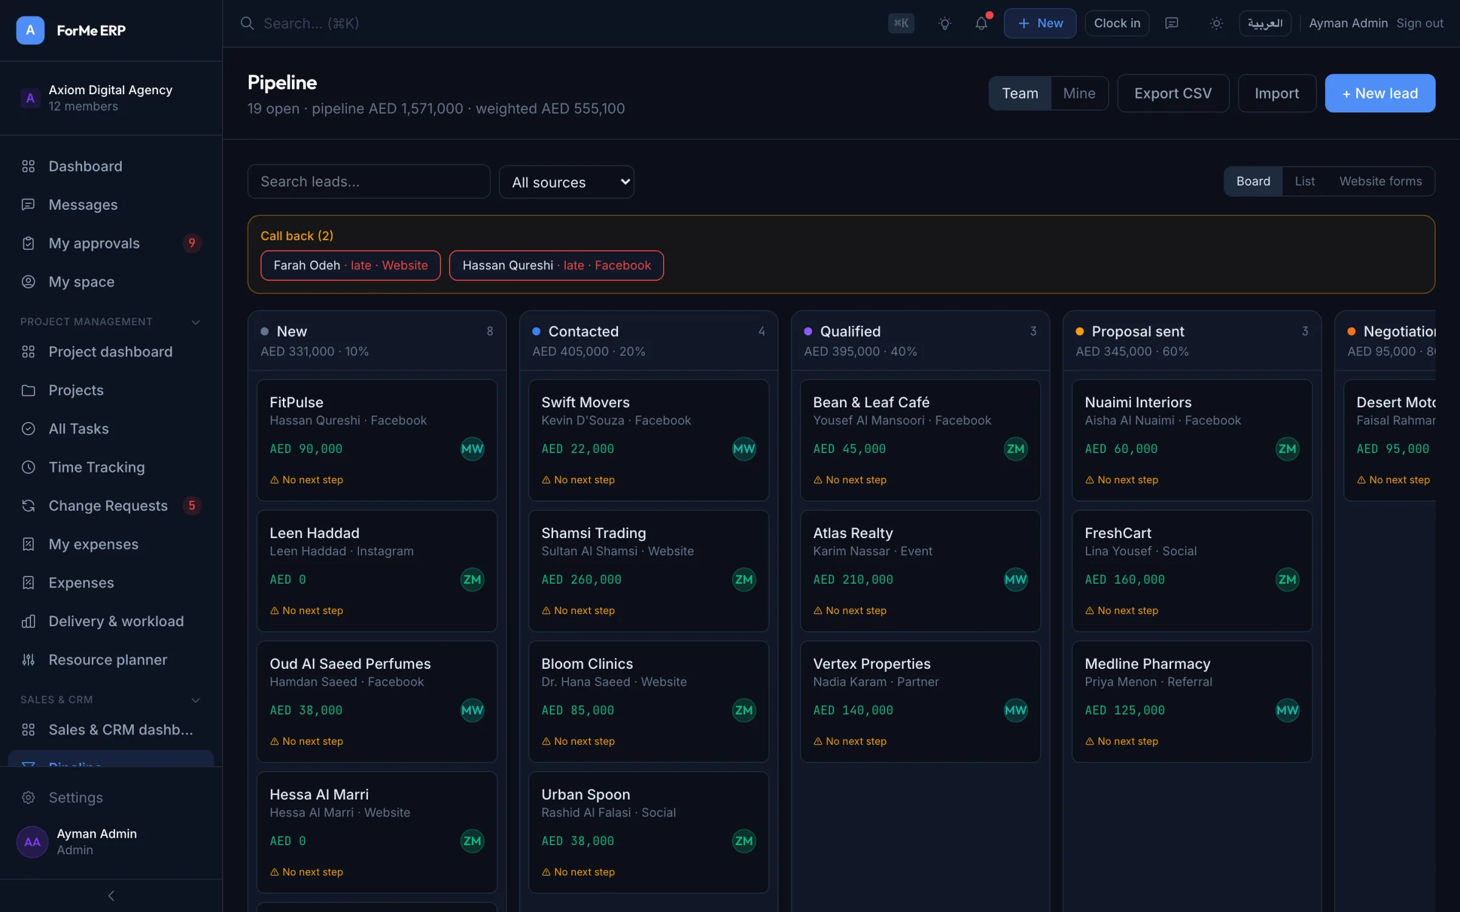Screen dimensions: 1460x912
Task: Click the New lead button
Action: (x=1380, y=93)
